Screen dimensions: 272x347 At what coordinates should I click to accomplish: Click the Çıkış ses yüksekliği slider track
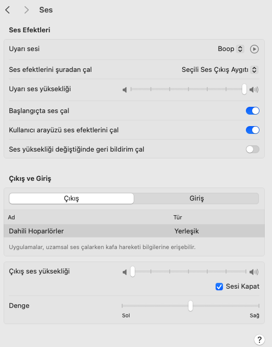click(188, 271)
